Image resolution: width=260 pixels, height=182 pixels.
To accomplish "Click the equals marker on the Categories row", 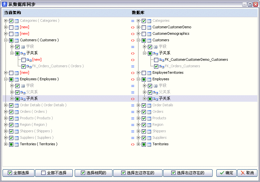I will (133, 21).
